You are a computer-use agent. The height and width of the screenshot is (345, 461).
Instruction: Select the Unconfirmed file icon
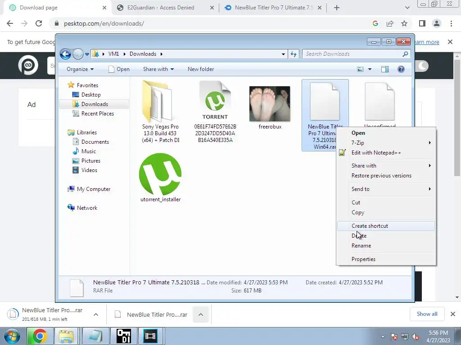380,102
